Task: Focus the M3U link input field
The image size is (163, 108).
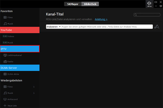Action: [107, 27]
